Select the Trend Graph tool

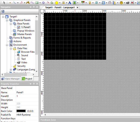click(x=139, y=3)
